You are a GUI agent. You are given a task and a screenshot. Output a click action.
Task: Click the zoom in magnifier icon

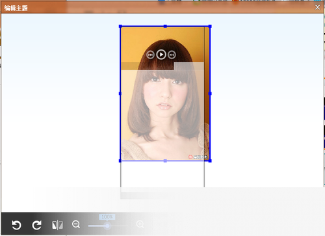click(140, 224)
